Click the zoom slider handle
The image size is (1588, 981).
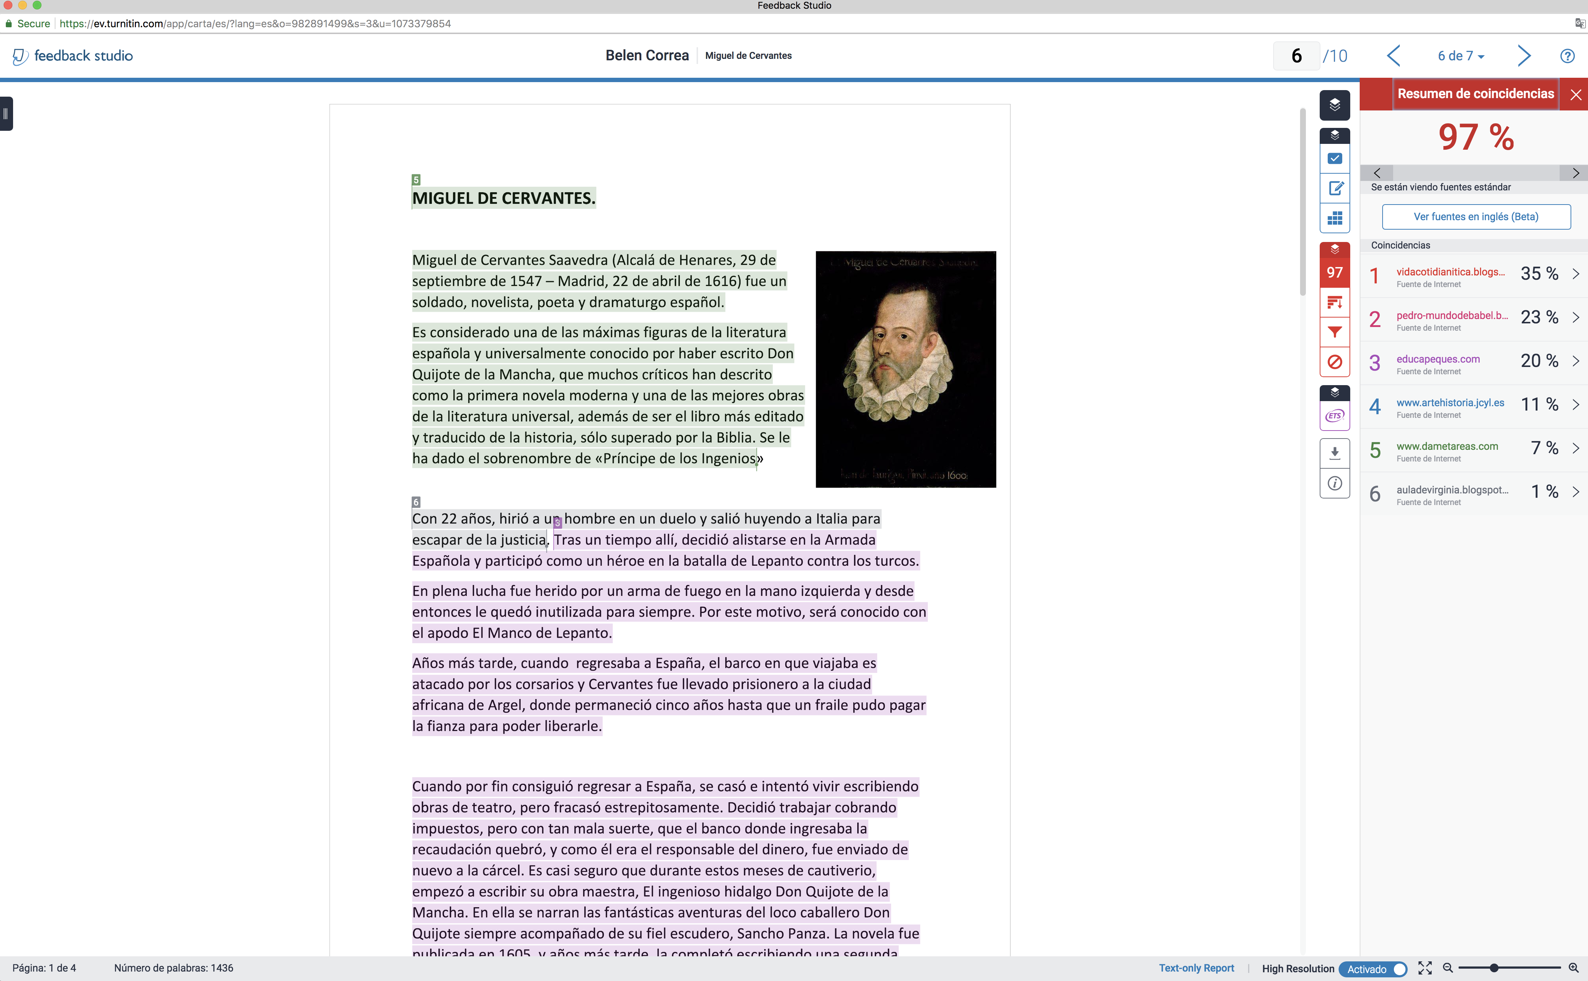click(x=1493, y=968)
